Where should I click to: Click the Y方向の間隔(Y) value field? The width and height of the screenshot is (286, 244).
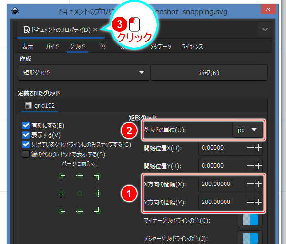tap(222, 202)
